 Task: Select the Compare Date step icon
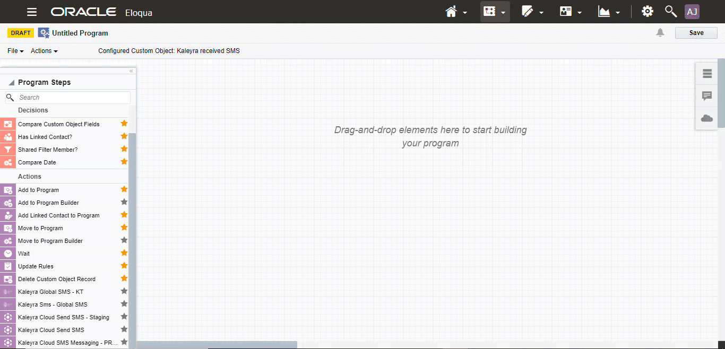[x=8, y=162]
